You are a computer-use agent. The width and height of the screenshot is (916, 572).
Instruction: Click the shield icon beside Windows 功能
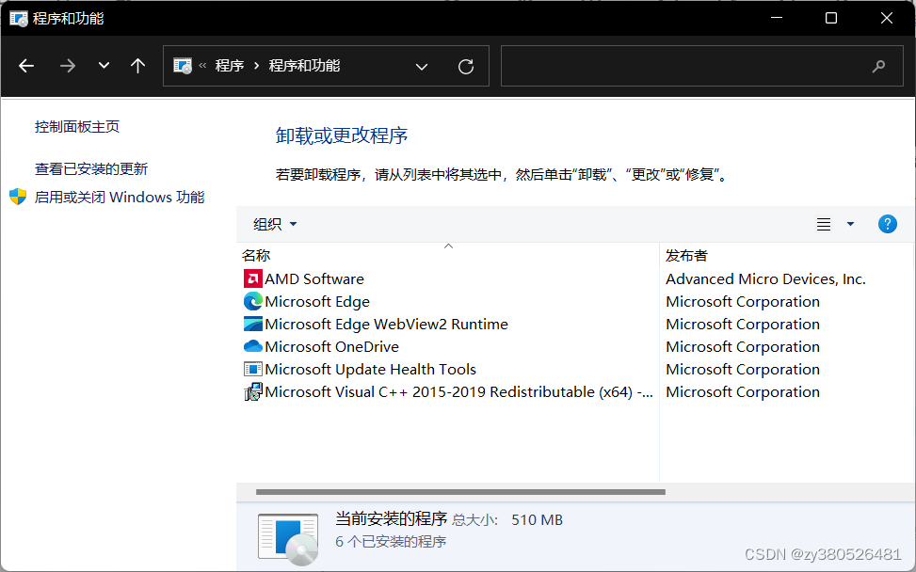[x=18, y=197]
